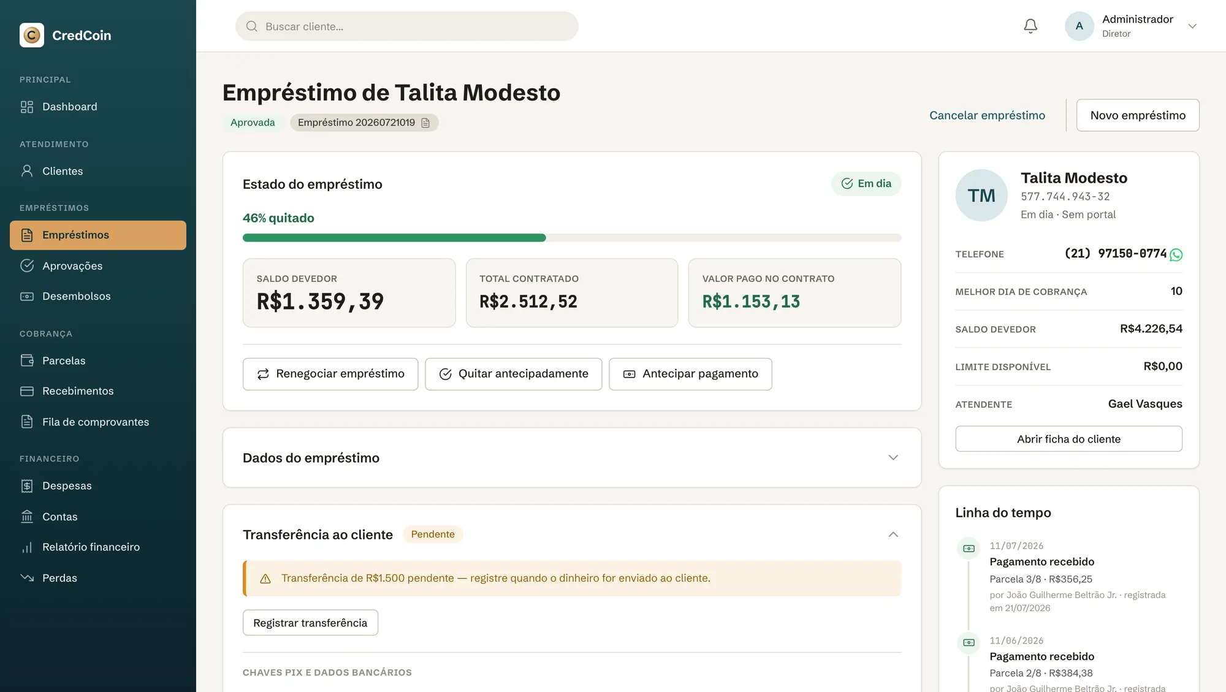
Task: Click the Dashboard grid icon
Action: pyautogui.click(x=27, y=107)
